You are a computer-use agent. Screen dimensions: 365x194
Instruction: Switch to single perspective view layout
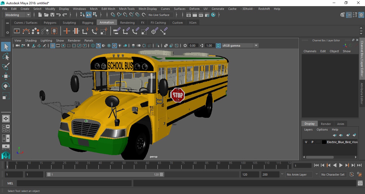(x=6, y=119)
